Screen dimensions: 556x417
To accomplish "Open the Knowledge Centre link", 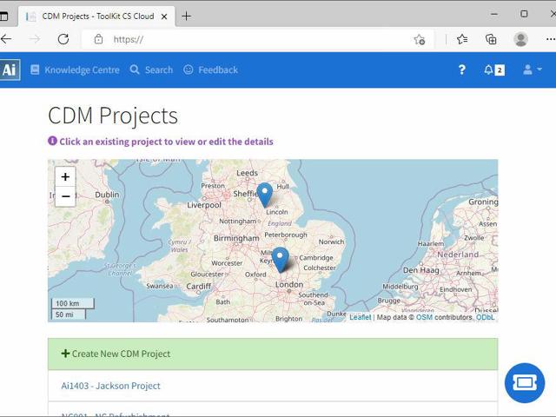I will click(75, 69).
